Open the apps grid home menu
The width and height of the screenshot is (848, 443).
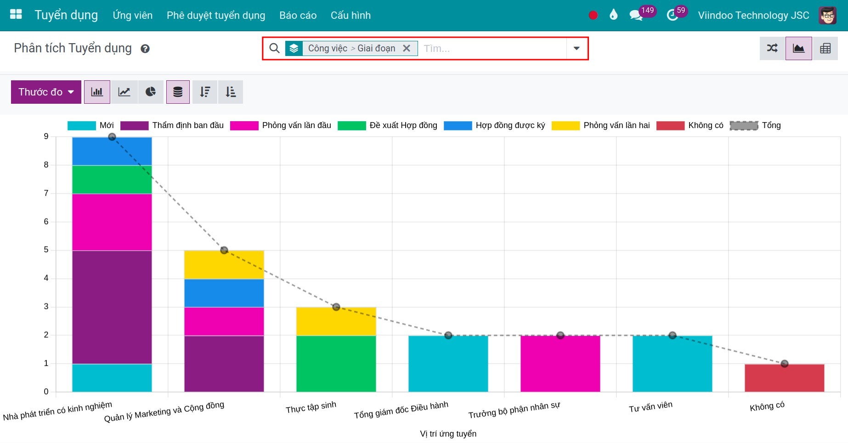pyautogui.click(x=16, y=15)
